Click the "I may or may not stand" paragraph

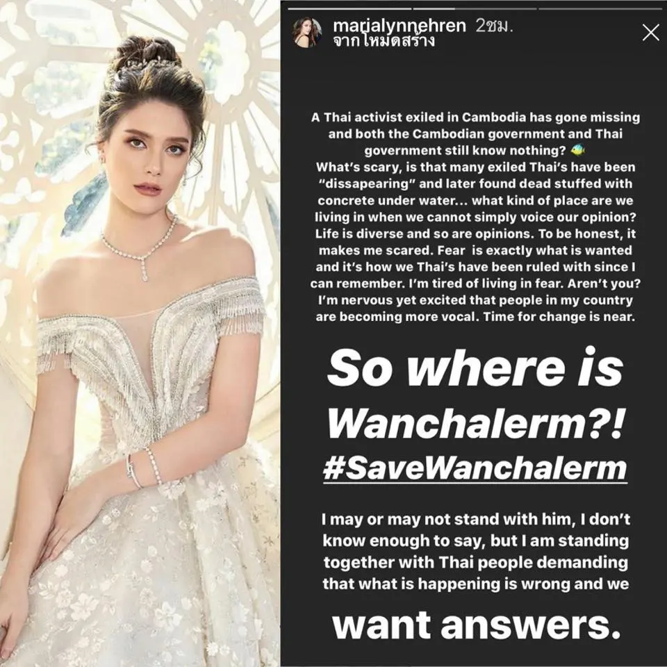coord(475,551)
